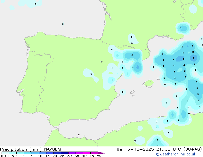
Task: Click the above-50 mm arrow tip of legend
Action: (x=101, y=153)
